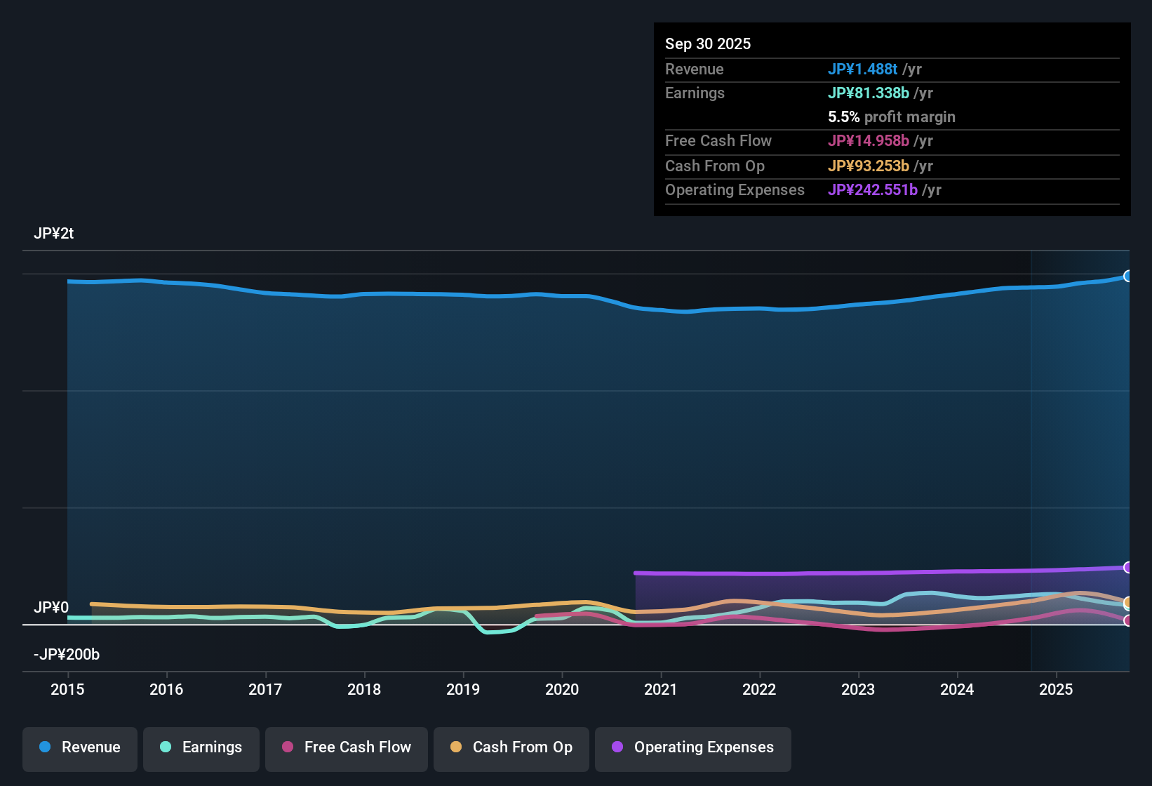
Task: Click the 5.5% profit margin text
Action: (892, 117)
